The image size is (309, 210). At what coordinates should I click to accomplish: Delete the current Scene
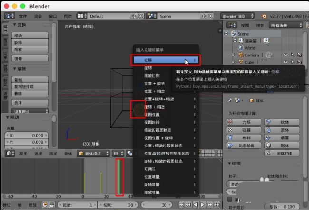tap(211, 16)
